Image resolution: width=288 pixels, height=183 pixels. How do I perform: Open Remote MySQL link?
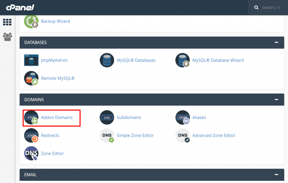[x=58, y=78]
